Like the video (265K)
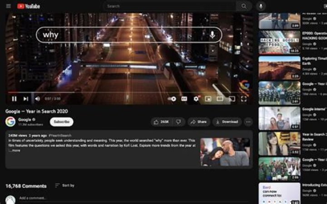327x204 pixels. [161, 122]
